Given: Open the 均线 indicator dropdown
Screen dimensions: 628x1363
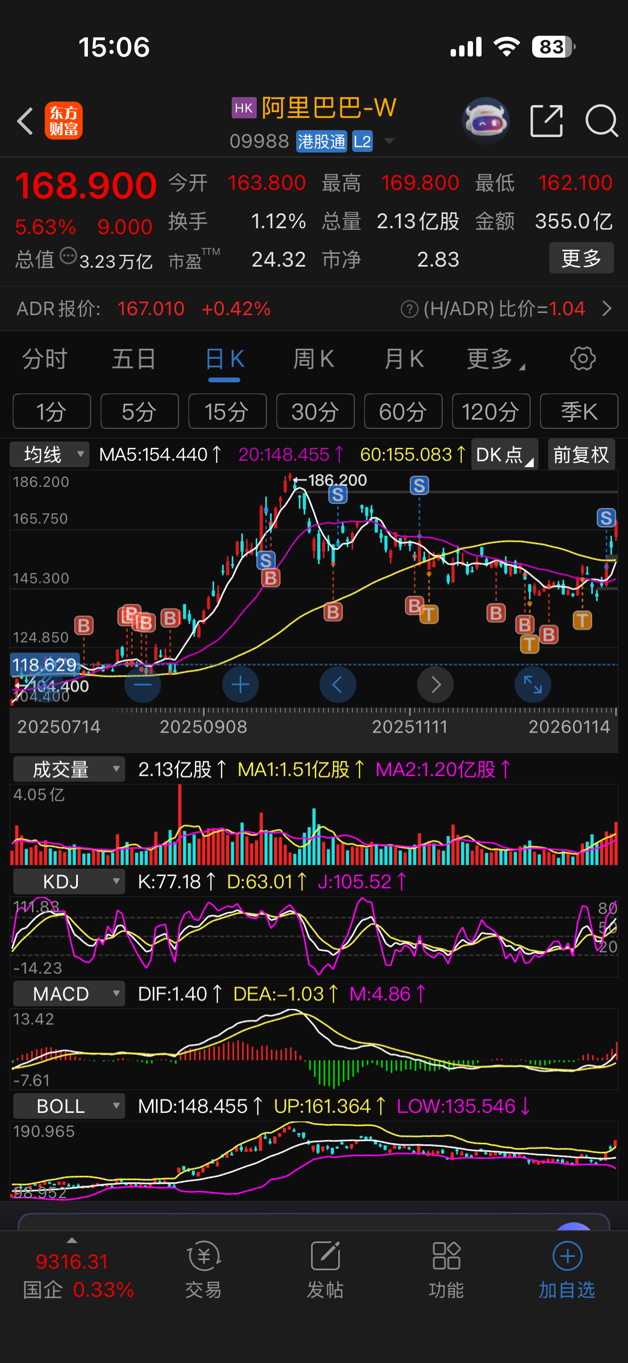Looking at the screenshot, I should (50, 454).
